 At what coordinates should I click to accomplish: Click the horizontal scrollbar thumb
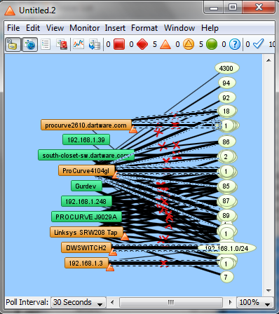coord(171,302)
